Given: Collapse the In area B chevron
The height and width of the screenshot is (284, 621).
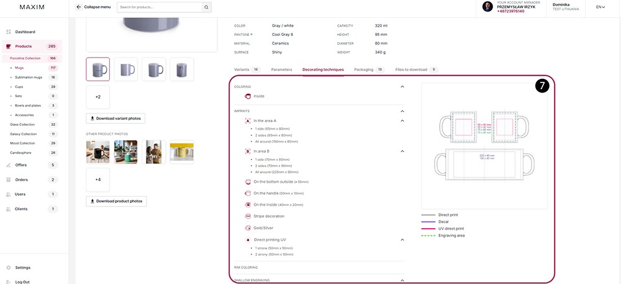Looking at the screenshot, I should click(402, 151).
